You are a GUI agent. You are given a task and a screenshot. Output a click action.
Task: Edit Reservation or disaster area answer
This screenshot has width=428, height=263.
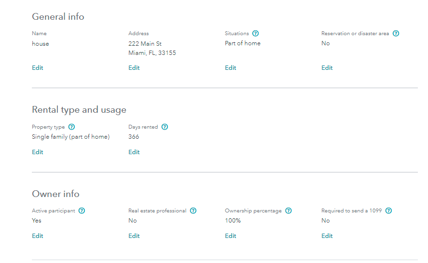pyautogui.click(x=327, y=68)
